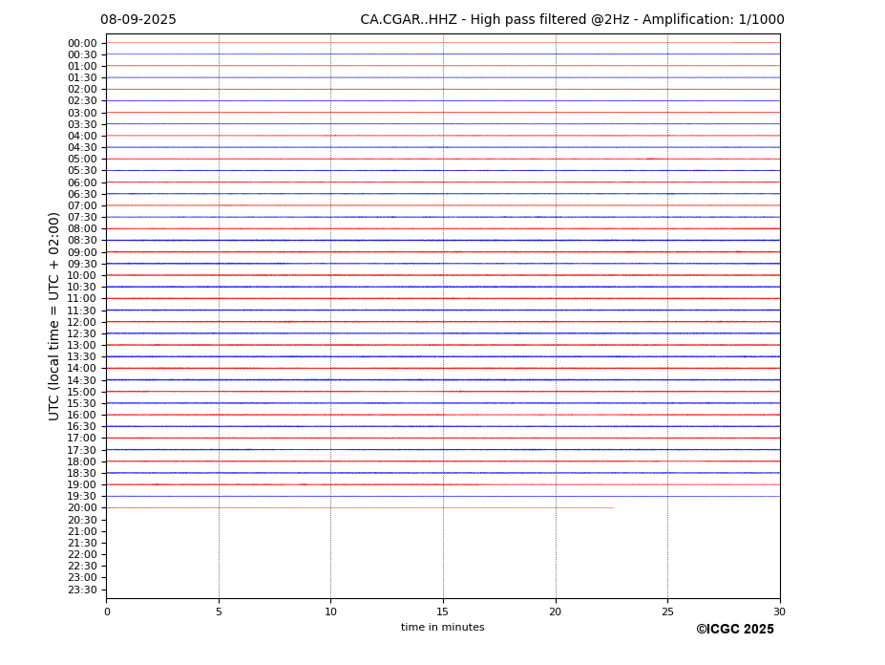The width and height of the screenshot is (885, 665).
Task: Click the 20:00 time row label
Action: pos(82,508)
